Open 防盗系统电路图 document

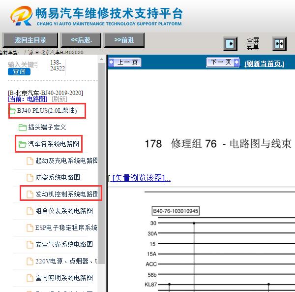58,177
